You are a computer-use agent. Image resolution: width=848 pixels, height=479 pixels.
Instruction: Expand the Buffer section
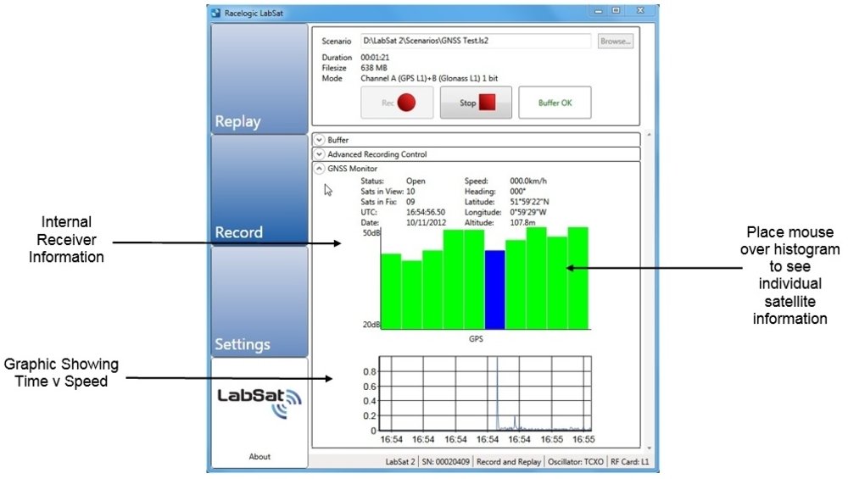coord(319,140)
